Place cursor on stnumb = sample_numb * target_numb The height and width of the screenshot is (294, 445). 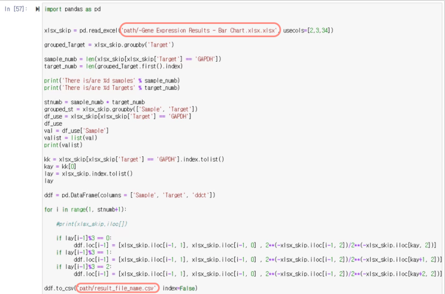point(95,102)
